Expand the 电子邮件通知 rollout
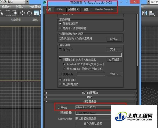This screenshot has height=128, width=158. point(90,93)
